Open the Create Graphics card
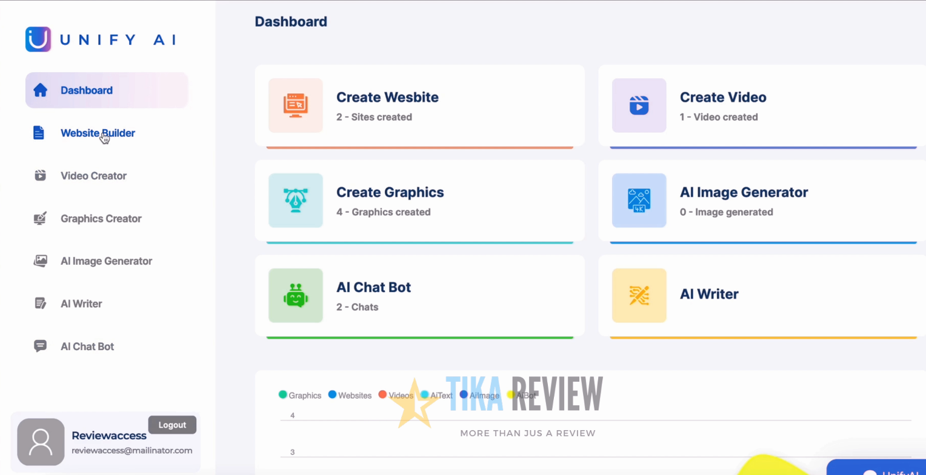 [x=420, y=201]
